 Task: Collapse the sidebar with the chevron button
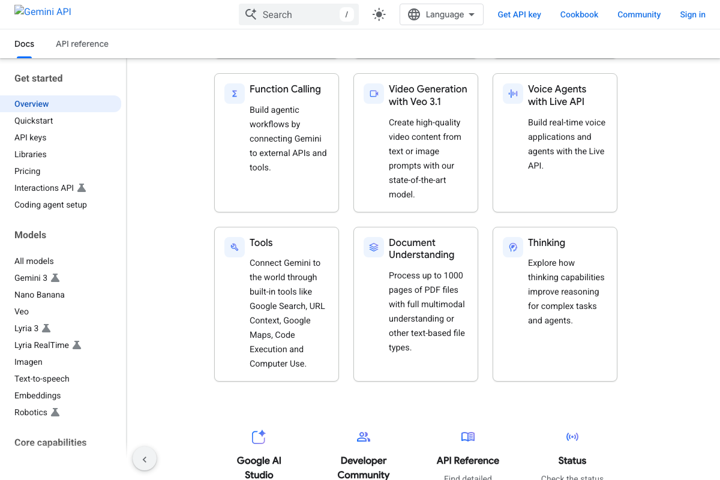point(145,460)
